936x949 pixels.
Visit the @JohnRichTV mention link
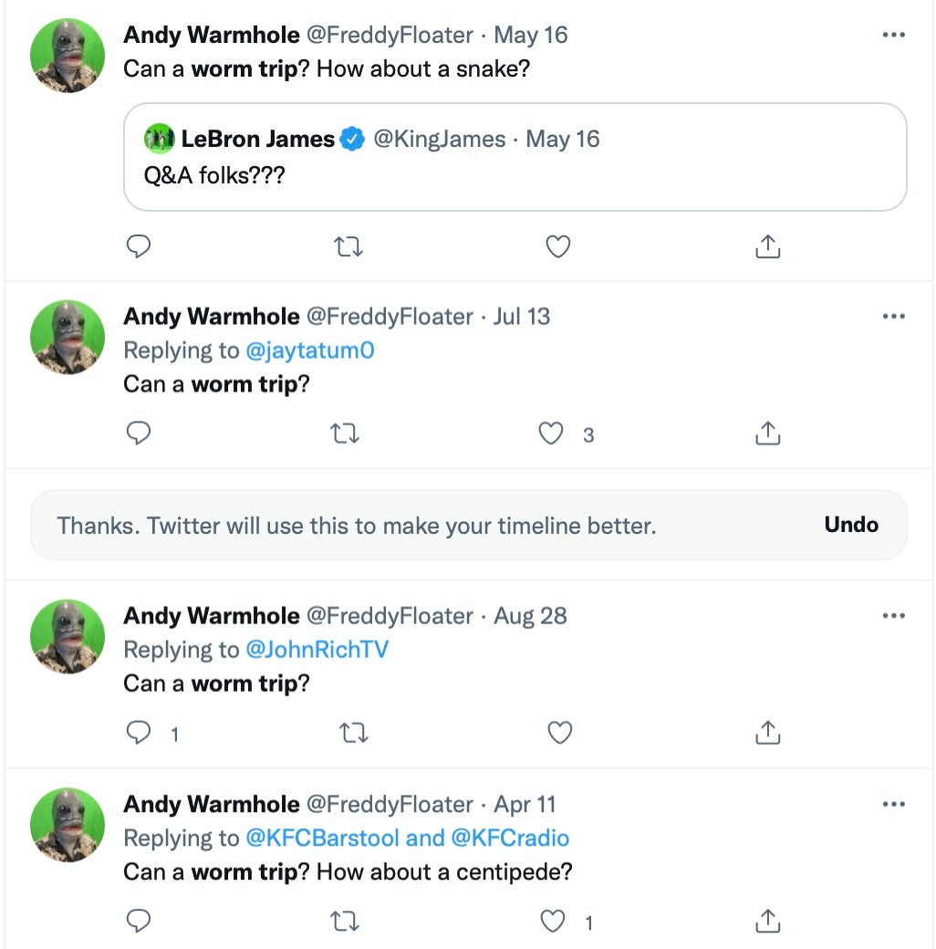[x=317, y=650]
